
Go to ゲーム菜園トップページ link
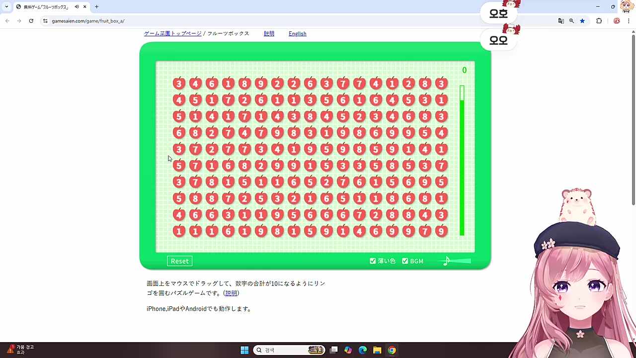point(173,34)
